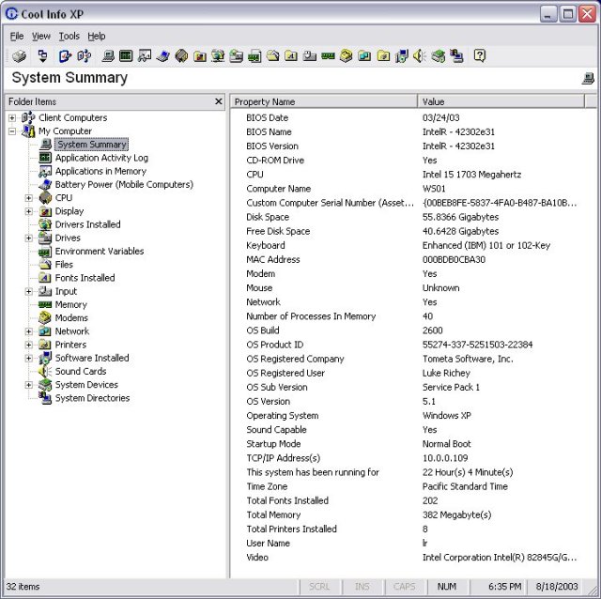
Task: Open the network dropdown arrow toolbar icon
Action: click(x=42, y=56)
